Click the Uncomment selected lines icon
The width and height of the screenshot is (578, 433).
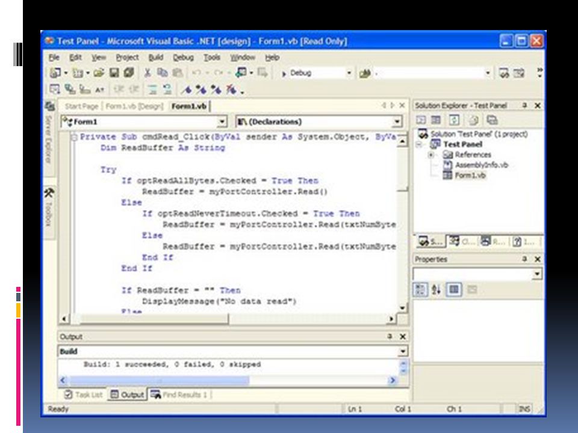click(167, 89)
